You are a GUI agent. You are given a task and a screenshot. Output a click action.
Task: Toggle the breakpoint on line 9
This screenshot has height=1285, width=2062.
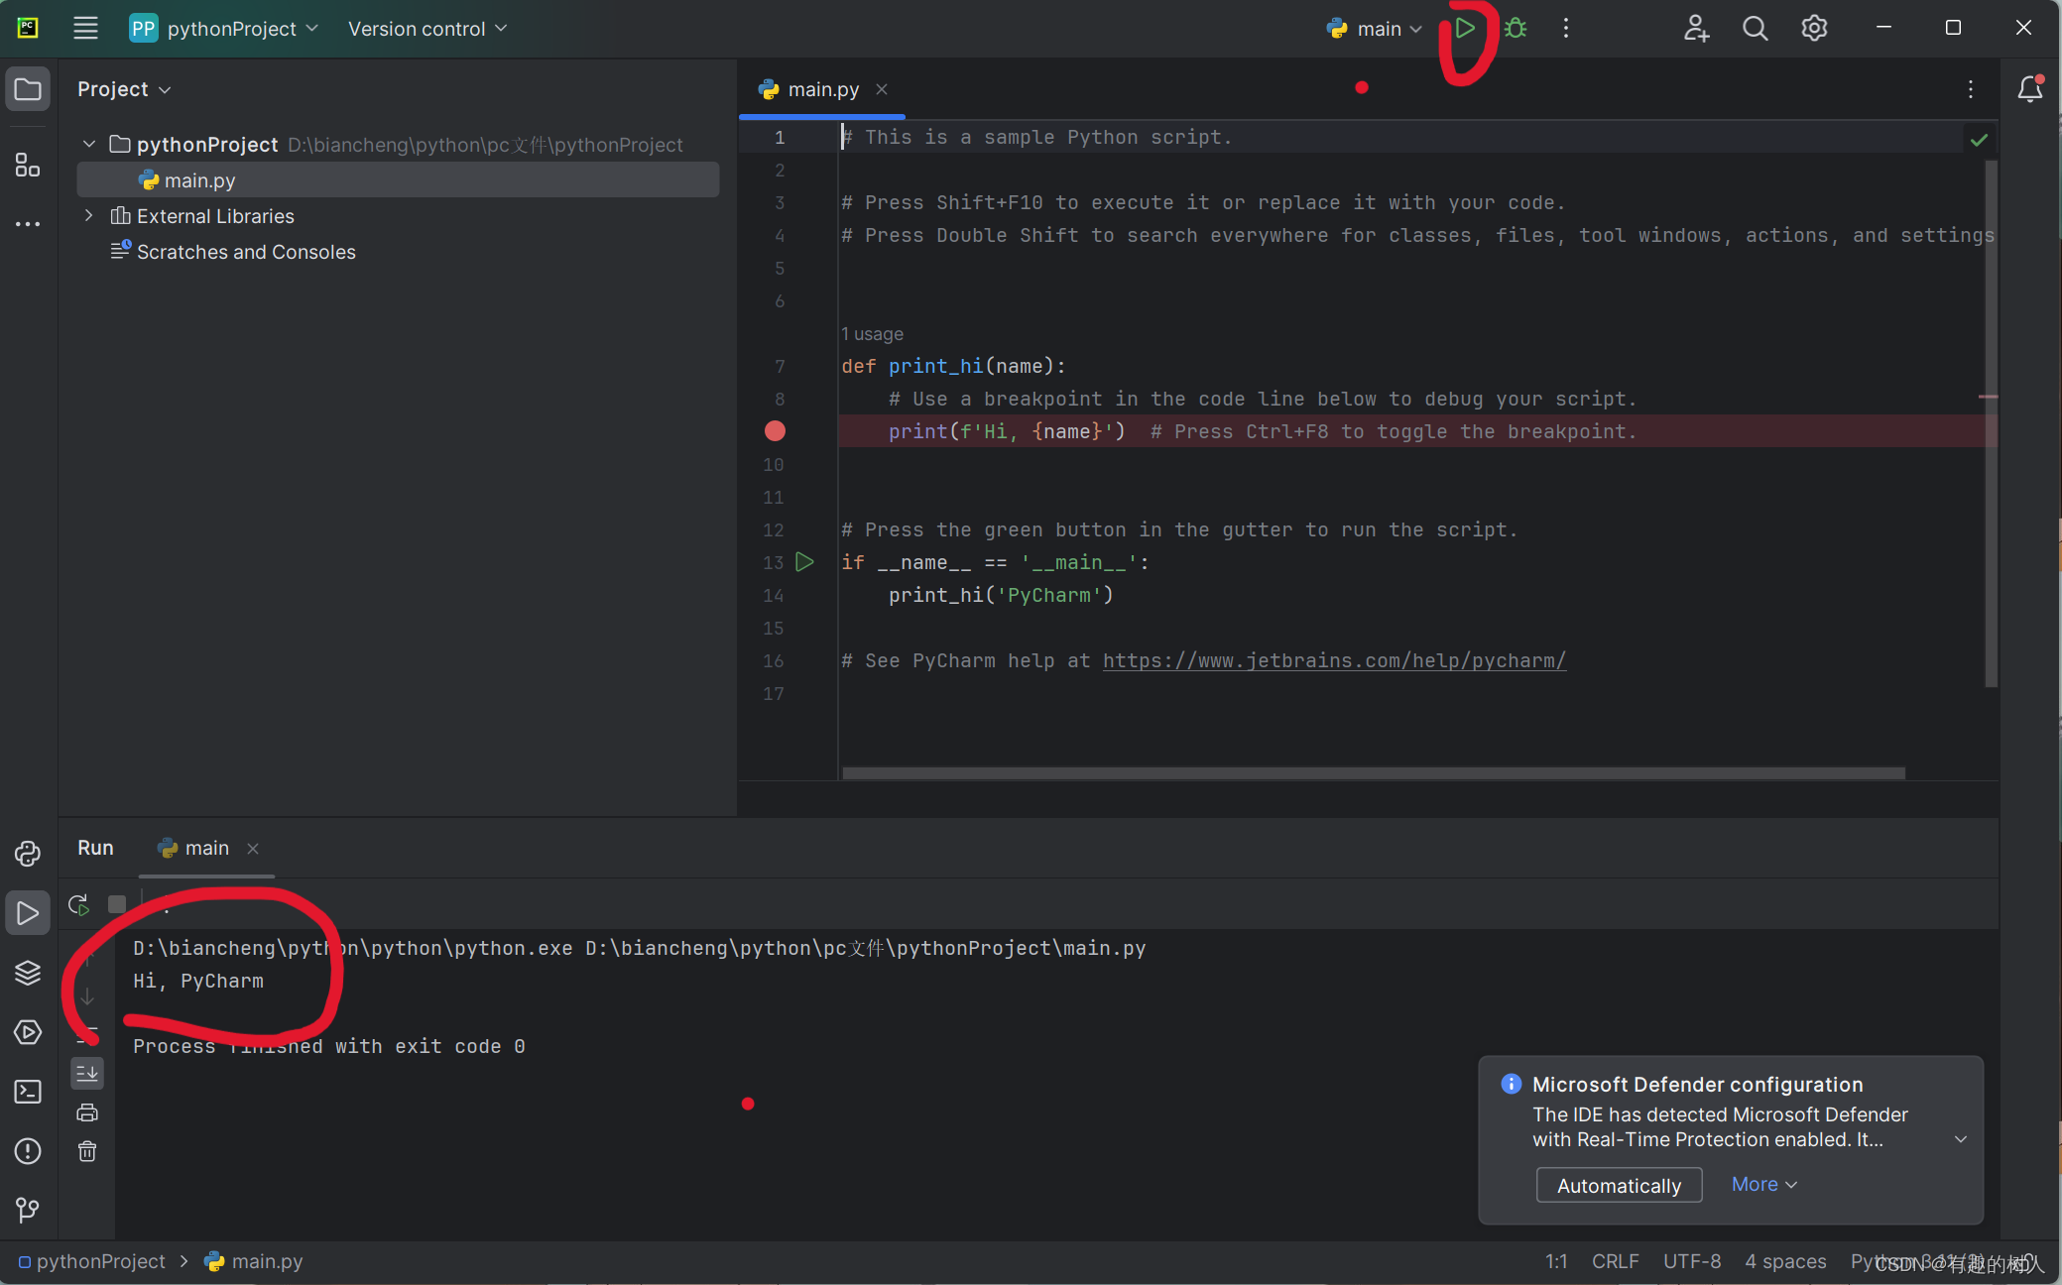[775, 430]
